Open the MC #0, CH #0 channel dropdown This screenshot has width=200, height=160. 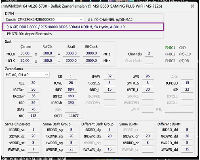[x=27, y=75]
